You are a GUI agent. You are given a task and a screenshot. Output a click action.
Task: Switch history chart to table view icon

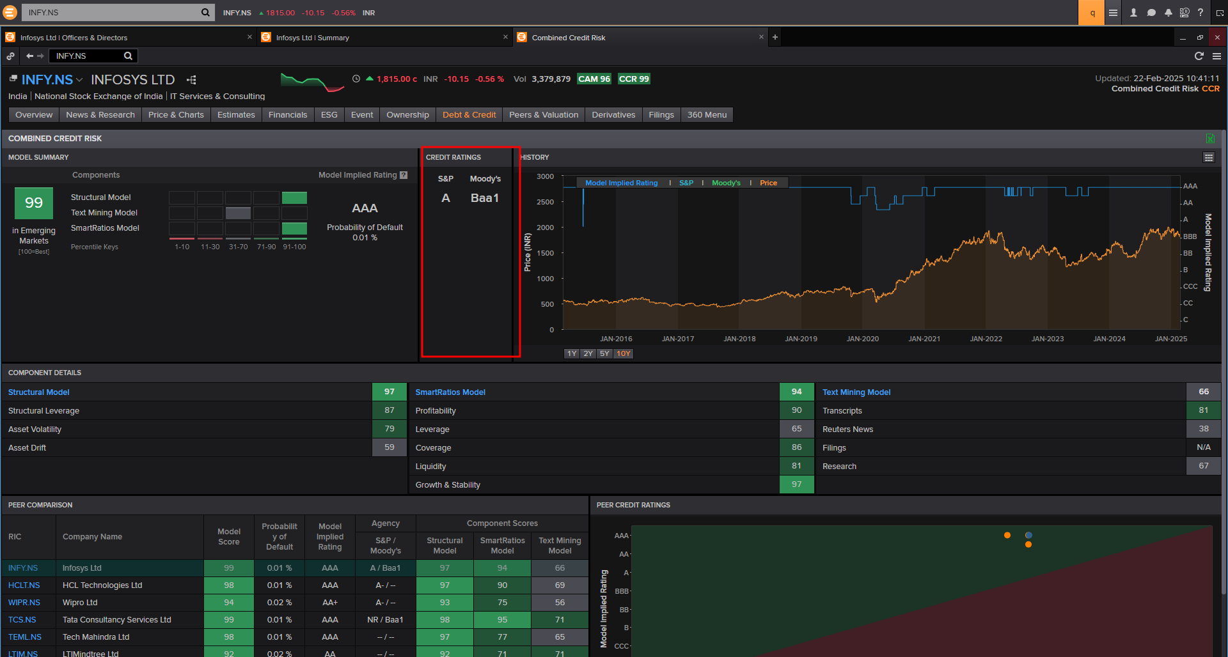(x=1208, y=157)
